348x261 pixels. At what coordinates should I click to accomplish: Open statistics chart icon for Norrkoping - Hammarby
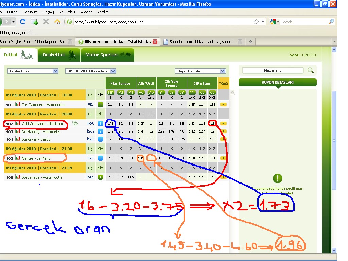pyautogui.click(x=18, y=131)
